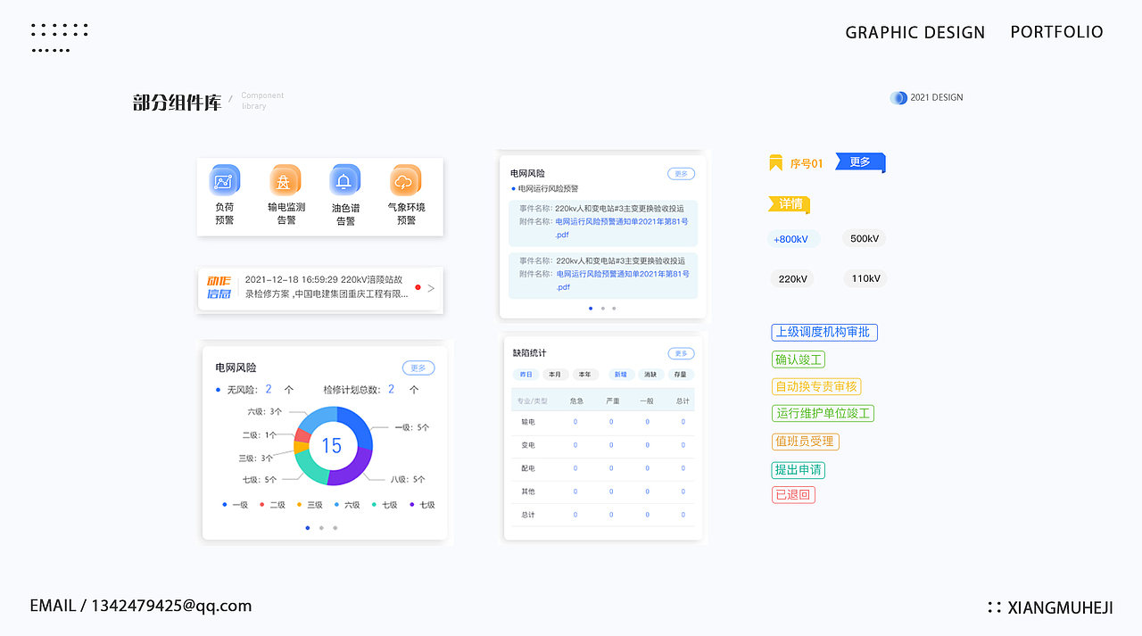Switch to the 本月 filter tab
Viewport: 1142px width, 636px height.
click(555, 375)
